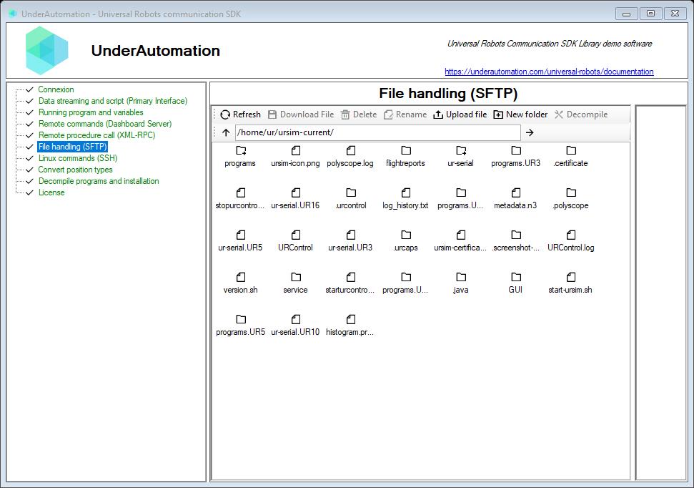Select the log_history.txt file

click(405, 199)
